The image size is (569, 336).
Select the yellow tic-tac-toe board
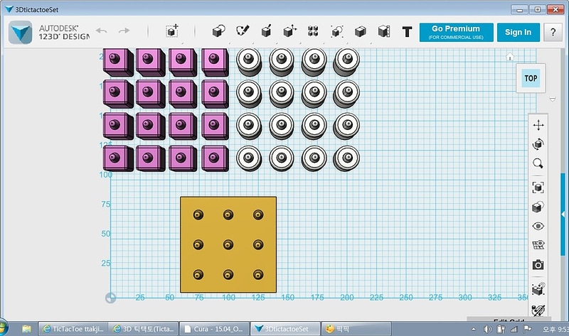[x=228, y=244]
